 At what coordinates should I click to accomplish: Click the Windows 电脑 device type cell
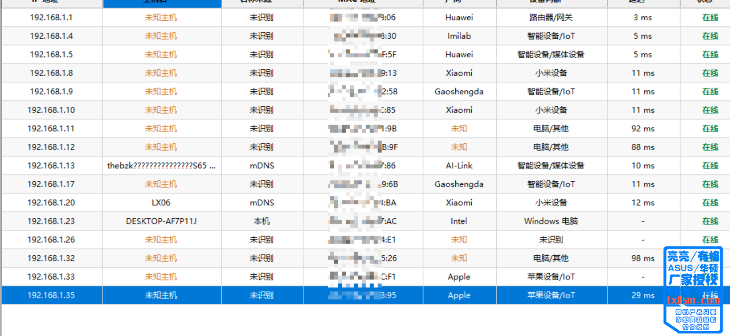click(x=550, y=221)
